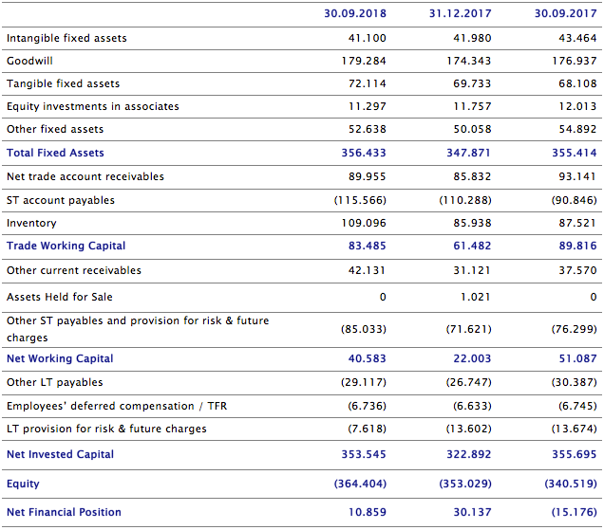The image size is (604, 530).
Task: Click the 30.09.2017 column header
Action: pos(565,14)
